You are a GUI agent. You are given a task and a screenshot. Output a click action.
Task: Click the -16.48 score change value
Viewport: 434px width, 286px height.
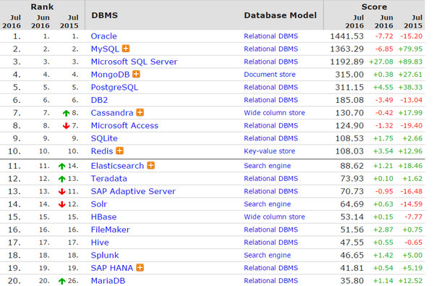pos(412,191)
